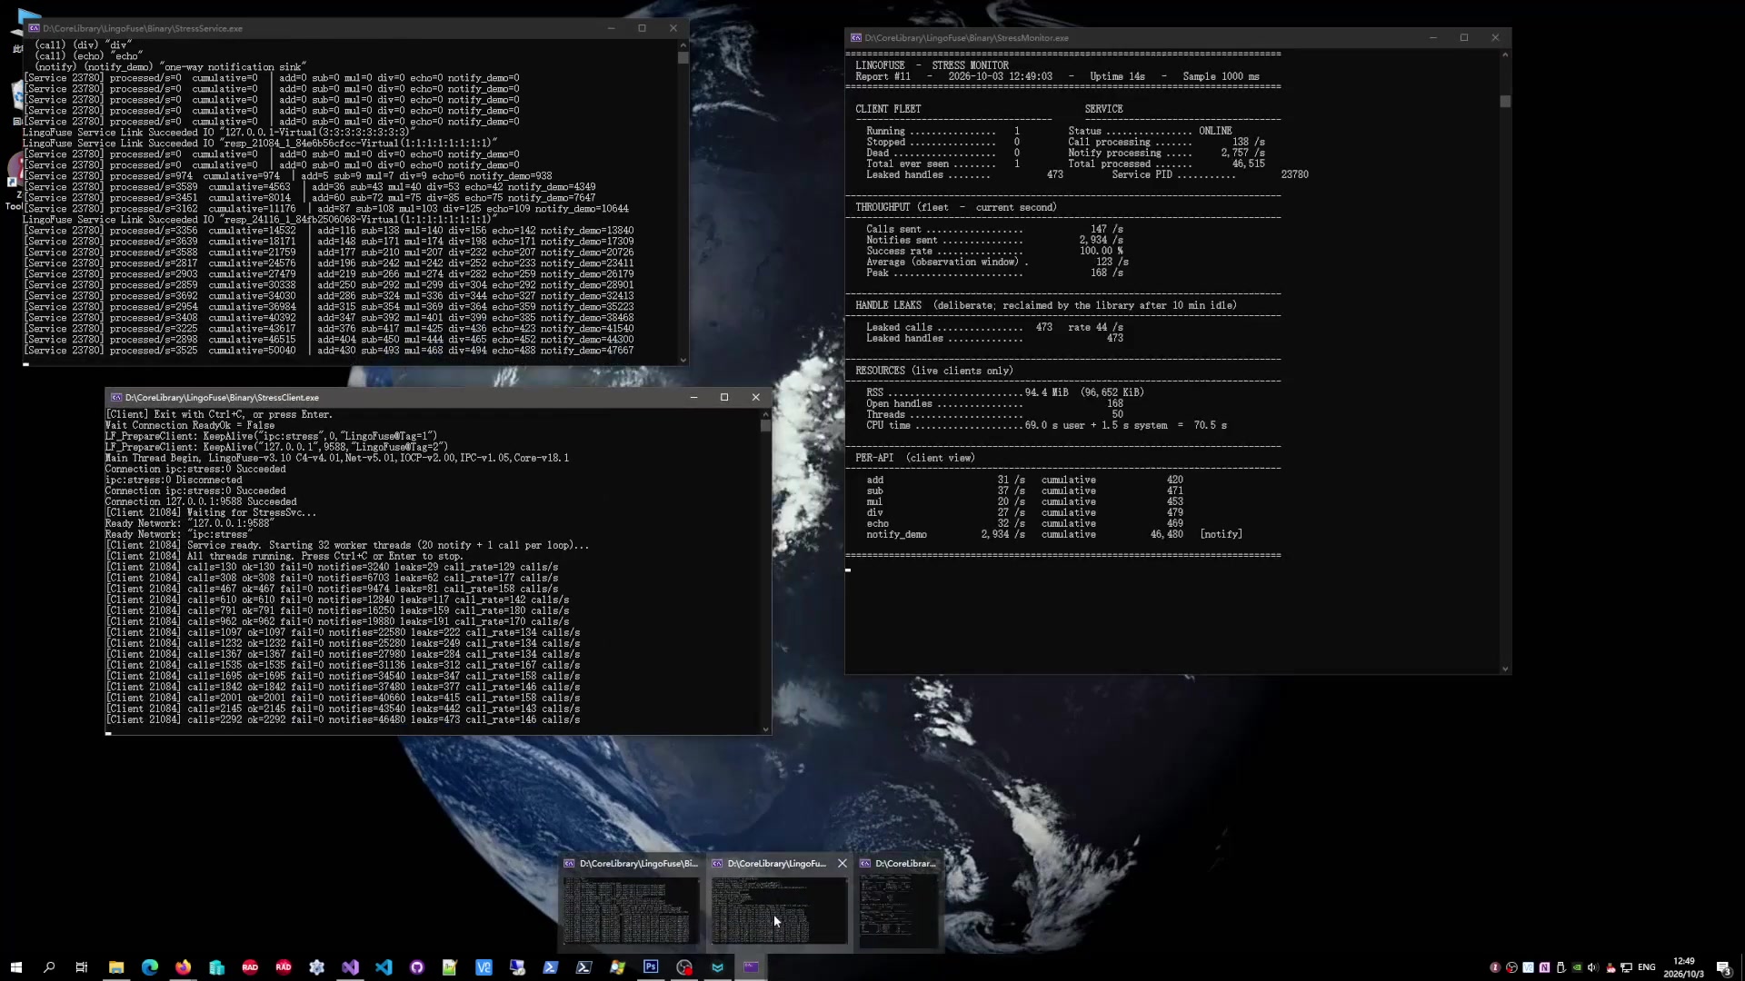Open the Safely Remove Hardware USB tray icon
This screenshot has height=981, width=1745.
(1561, 967)
